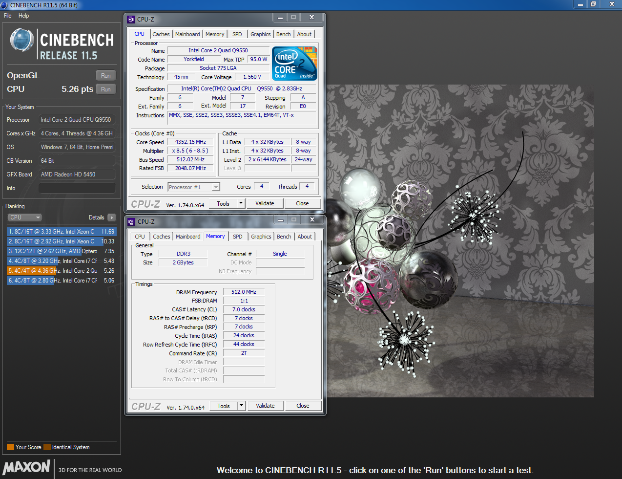
Task: Minimize the lower CPU-Z window
Action: click(x=281, y=220)
